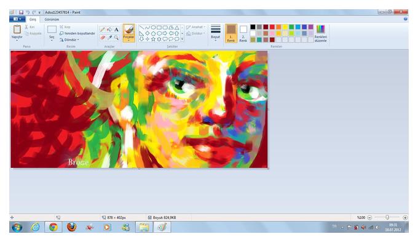The image size is (418, 242).
Task: Pick the purple color swatch
Action: [x=311, y=27]
